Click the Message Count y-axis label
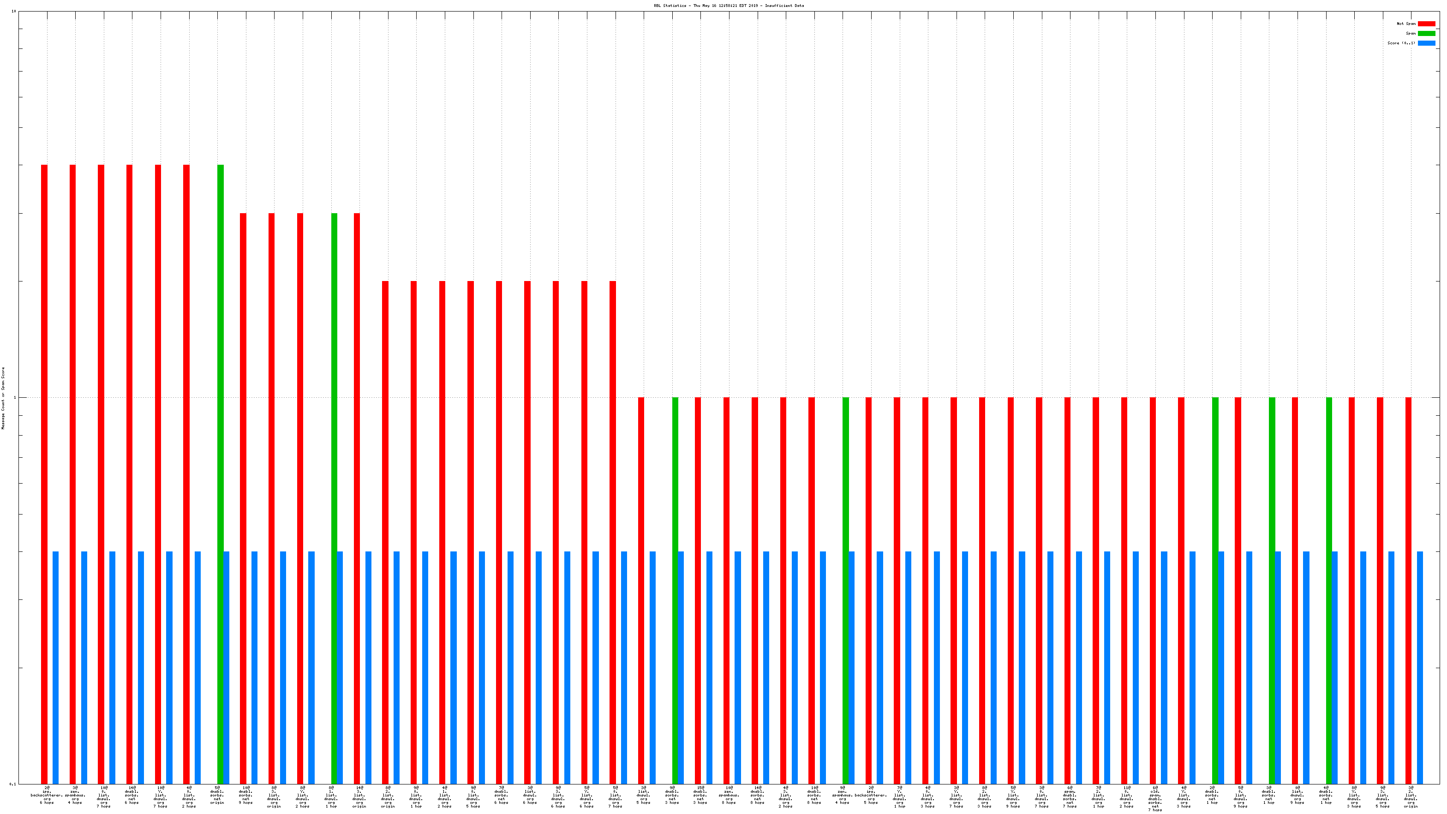This screenshot has height=814, width=1447. 3,398
